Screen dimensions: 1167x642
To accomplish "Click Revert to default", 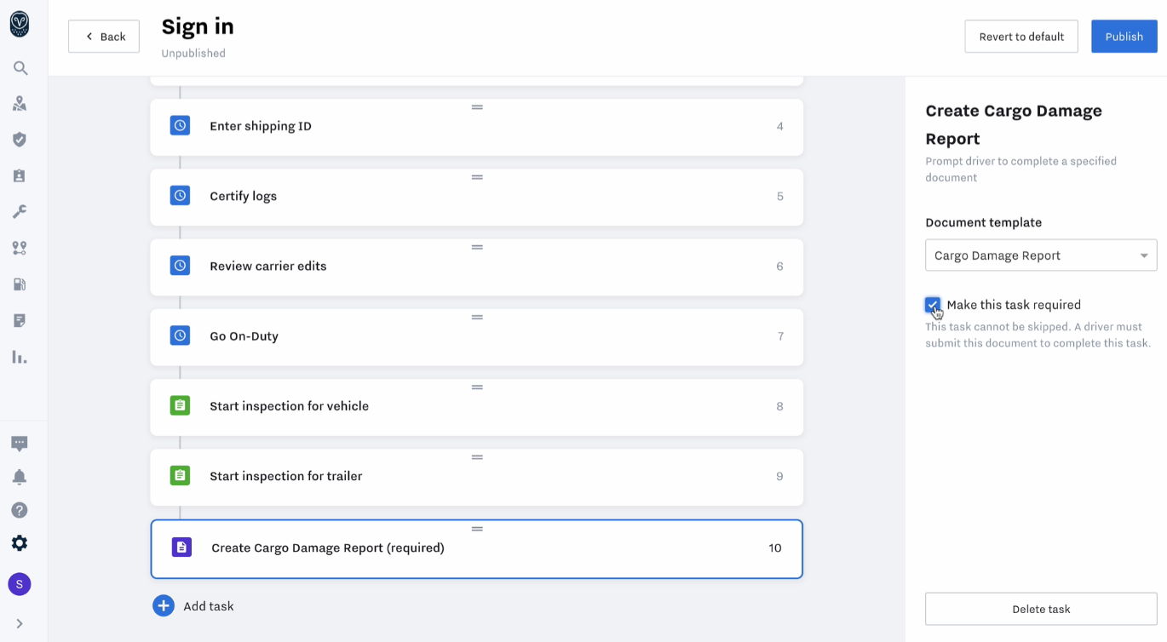I will click(1020, 36).
